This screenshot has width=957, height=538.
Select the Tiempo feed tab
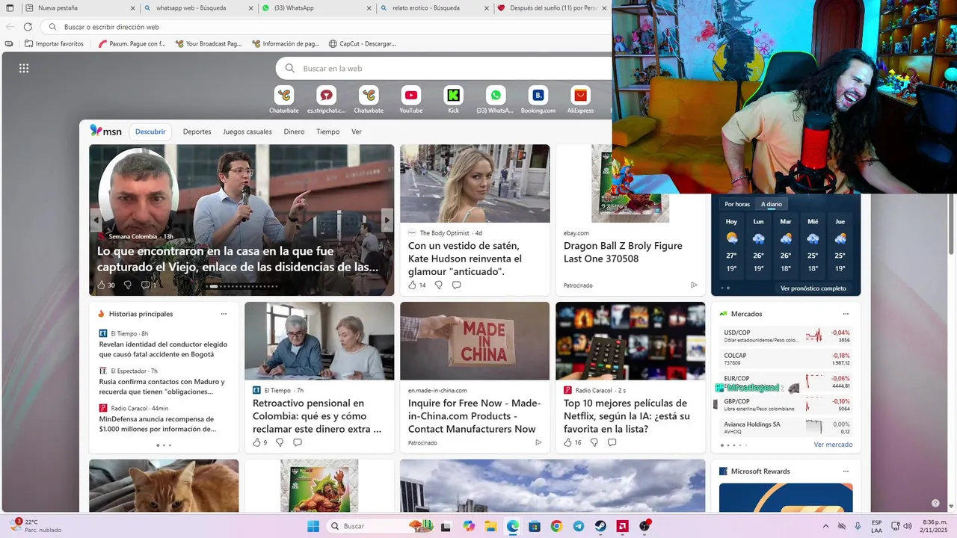[x=327, y=132]
